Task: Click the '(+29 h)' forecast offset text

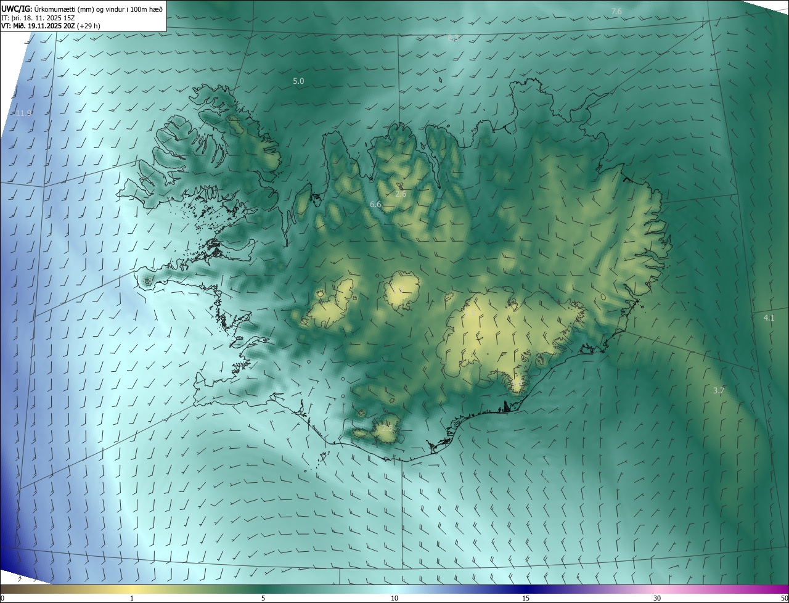Action: tap(89, 27)
